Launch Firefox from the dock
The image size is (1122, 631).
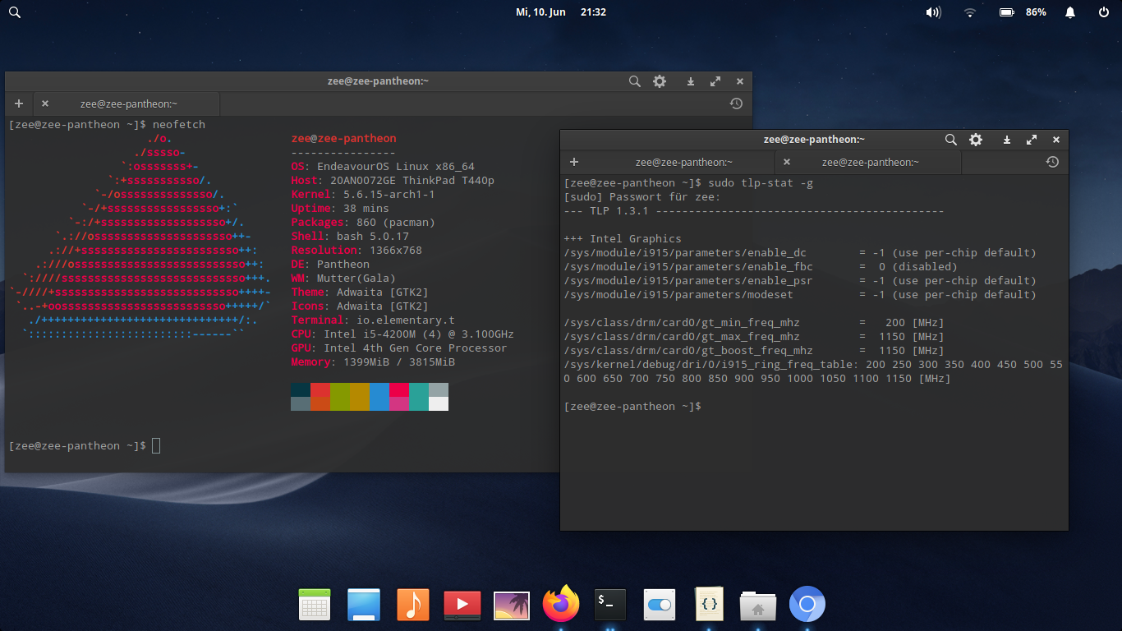[561, 605]
